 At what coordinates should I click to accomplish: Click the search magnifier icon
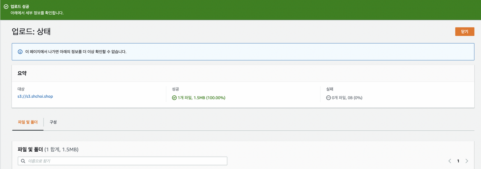(x=23, y=161)
